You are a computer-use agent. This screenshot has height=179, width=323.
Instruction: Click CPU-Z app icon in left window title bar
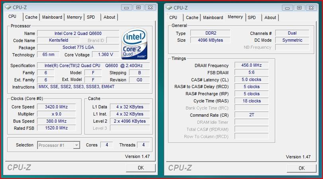click(8, 8)
